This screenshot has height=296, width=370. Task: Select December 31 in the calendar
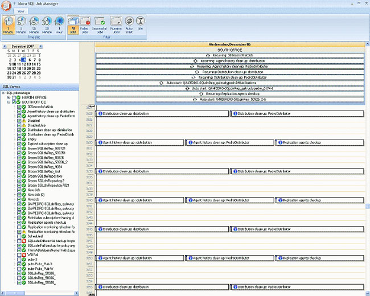[14, 77]
